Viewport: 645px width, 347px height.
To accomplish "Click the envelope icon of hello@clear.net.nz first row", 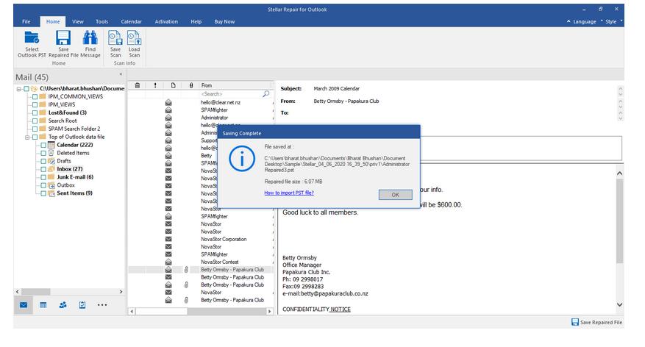I will pos(168,102).
